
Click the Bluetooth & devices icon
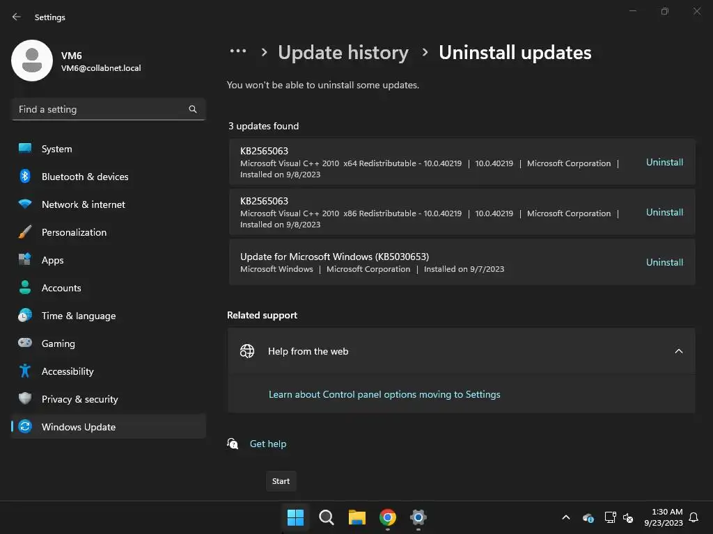click(x=25, y=176)
